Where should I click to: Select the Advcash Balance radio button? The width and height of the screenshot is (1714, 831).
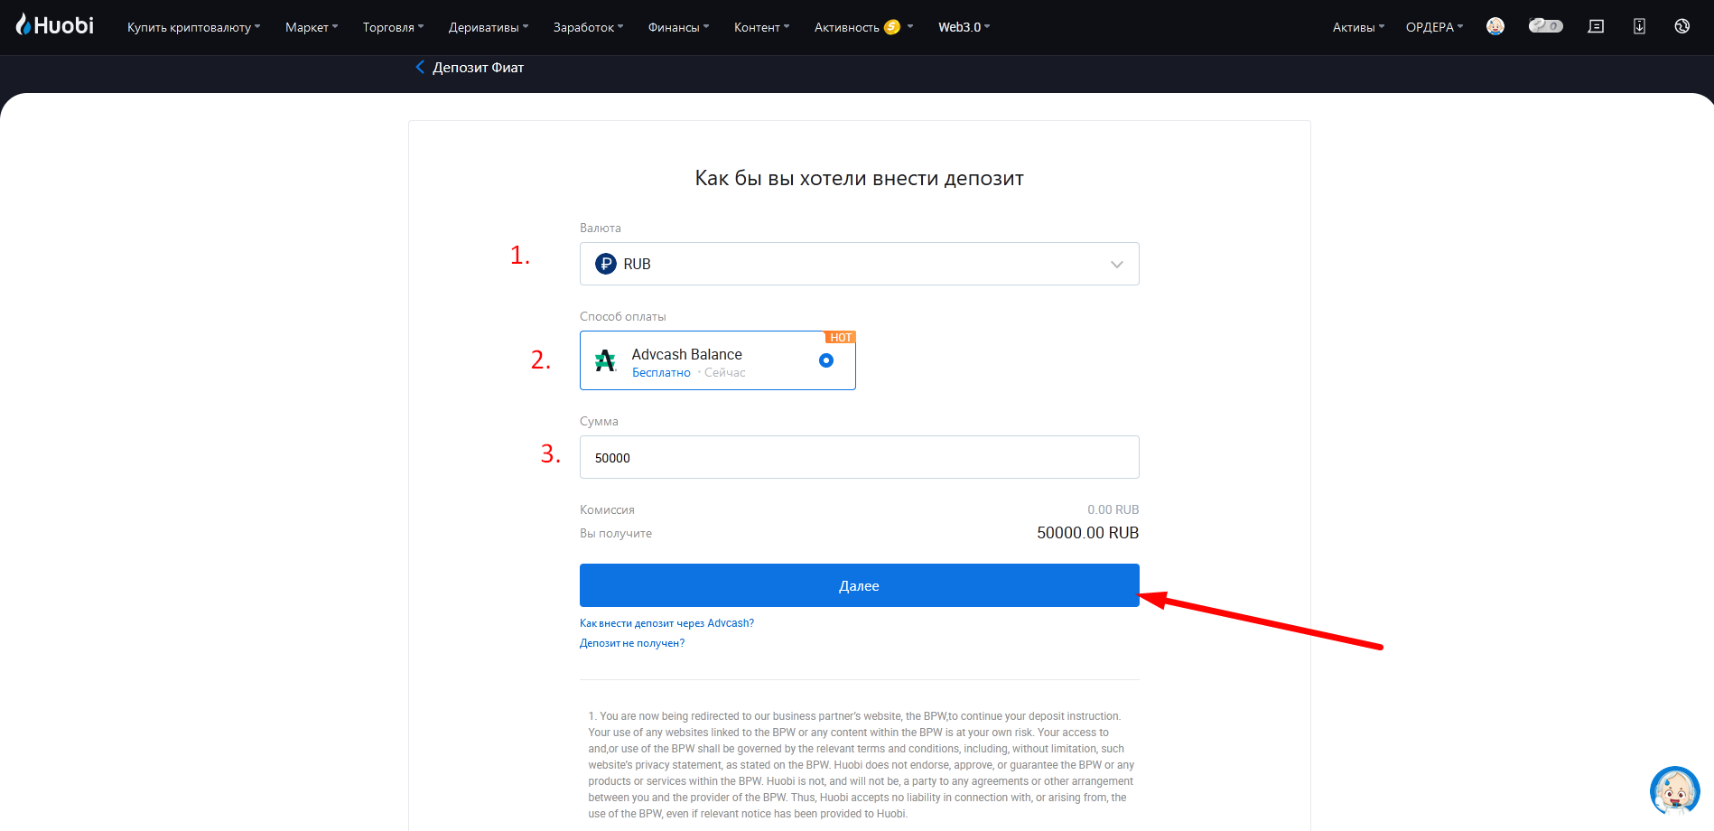click(826, 359)
